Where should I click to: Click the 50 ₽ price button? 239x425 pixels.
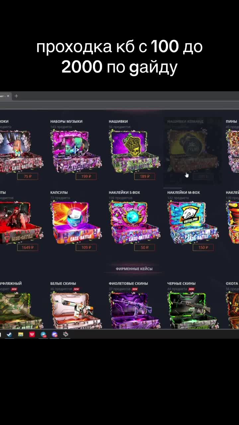tap(144, 247)
